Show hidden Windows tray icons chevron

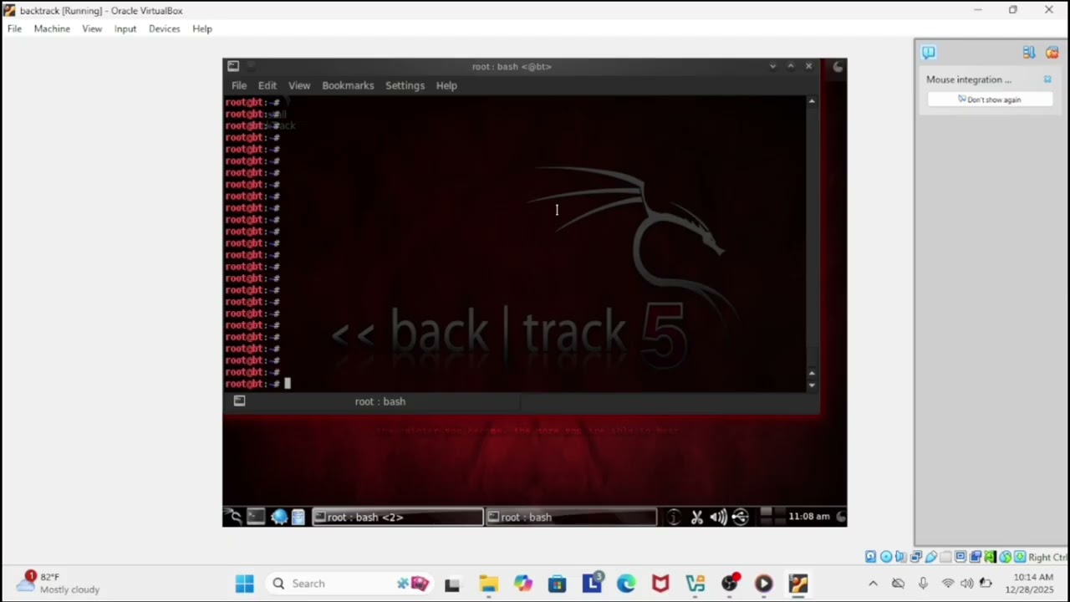coord(873,584)
